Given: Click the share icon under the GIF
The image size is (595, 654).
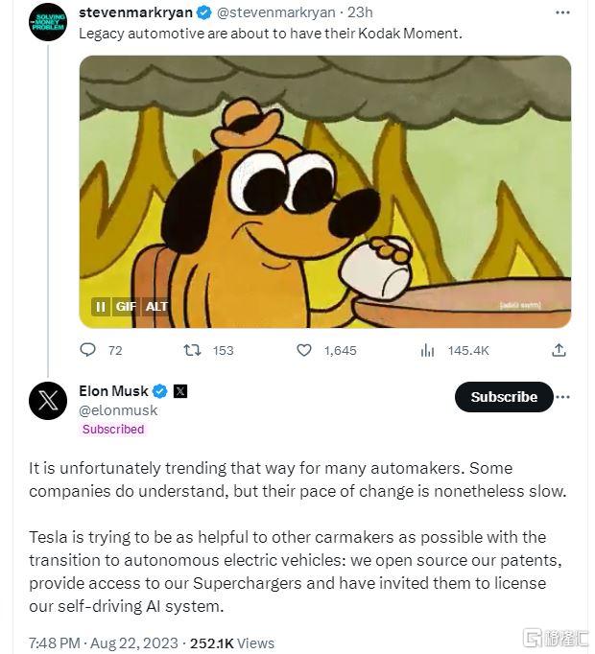Looking at the screenshot, I should [559, 351].
